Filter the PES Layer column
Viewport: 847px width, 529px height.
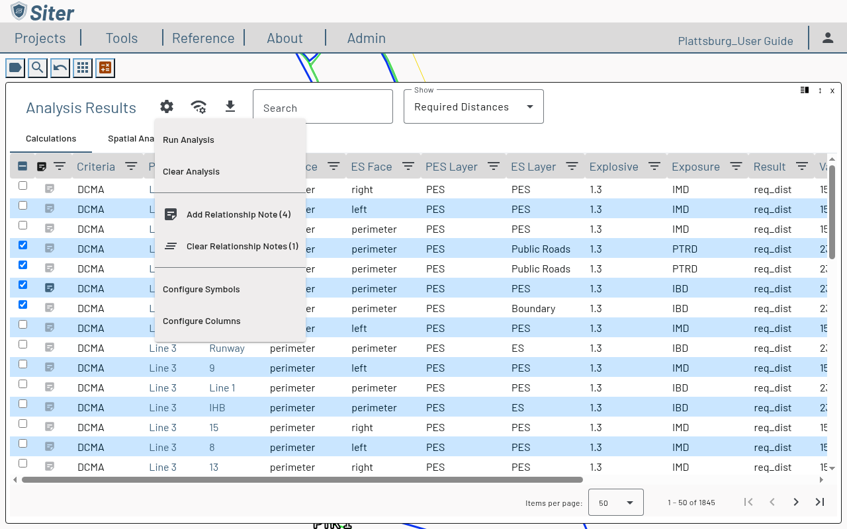pyautogui.click(x=494, y=167)
